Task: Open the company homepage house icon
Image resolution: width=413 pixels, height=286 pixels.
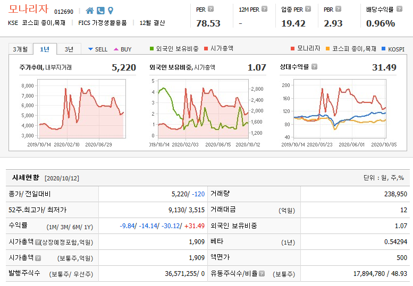Action: coord(90,11)
